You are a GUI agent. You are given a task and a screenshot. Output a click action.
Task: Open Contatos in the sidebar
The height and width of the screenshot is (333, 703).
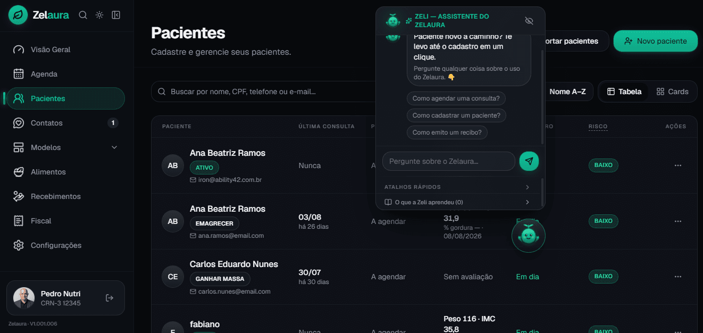[65, 123]
